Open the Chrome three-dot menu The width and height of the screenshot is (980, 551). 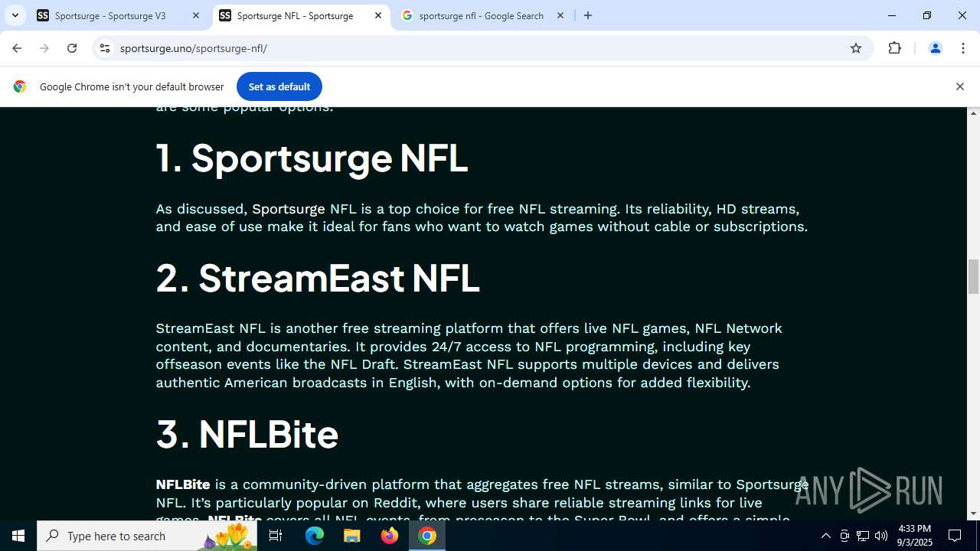(962, 48)
